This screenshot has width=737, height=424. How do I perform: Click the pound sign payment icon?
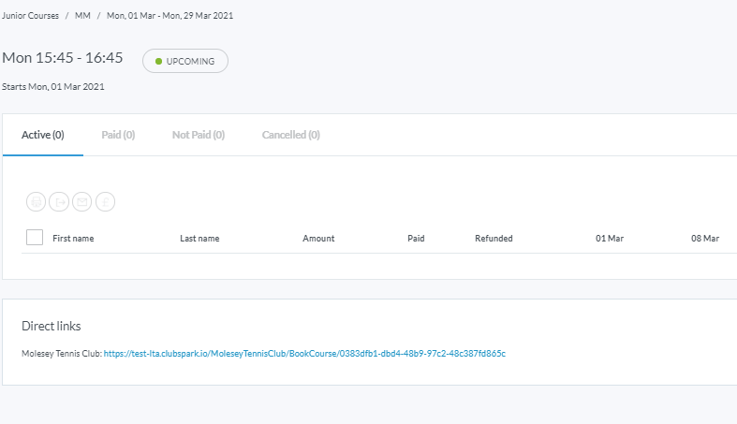[106, 201]
